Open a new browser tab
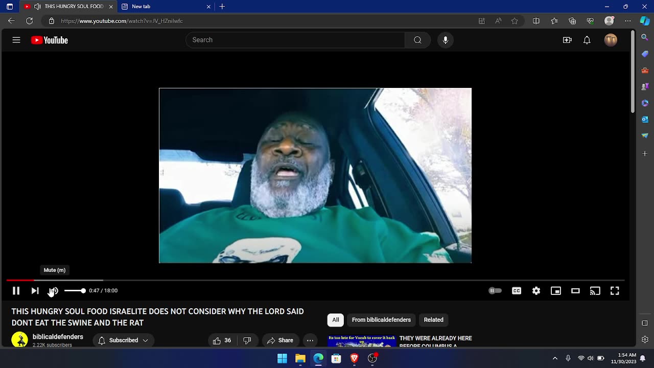654x368 pixels. click(x=222, y=7)
